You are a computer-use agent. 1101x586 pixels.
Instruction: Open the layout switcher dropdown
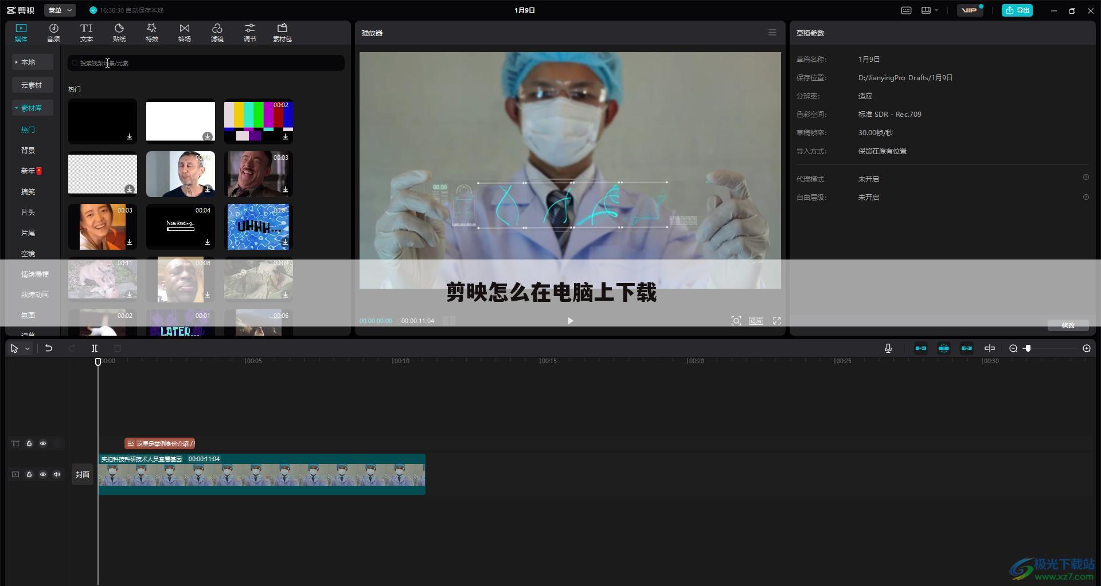tap(930, 10)
